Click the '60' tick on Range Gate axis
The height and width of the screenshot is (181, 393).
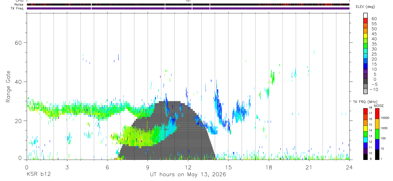pos(19,43)
